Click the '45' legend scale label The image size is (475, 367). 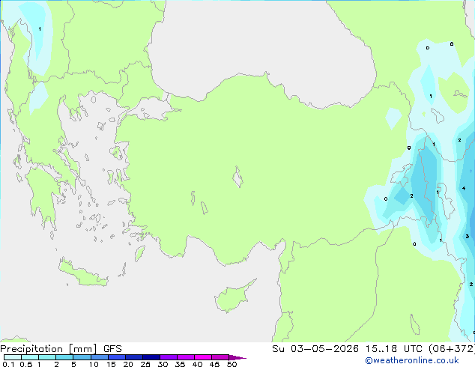pos(214,364)
